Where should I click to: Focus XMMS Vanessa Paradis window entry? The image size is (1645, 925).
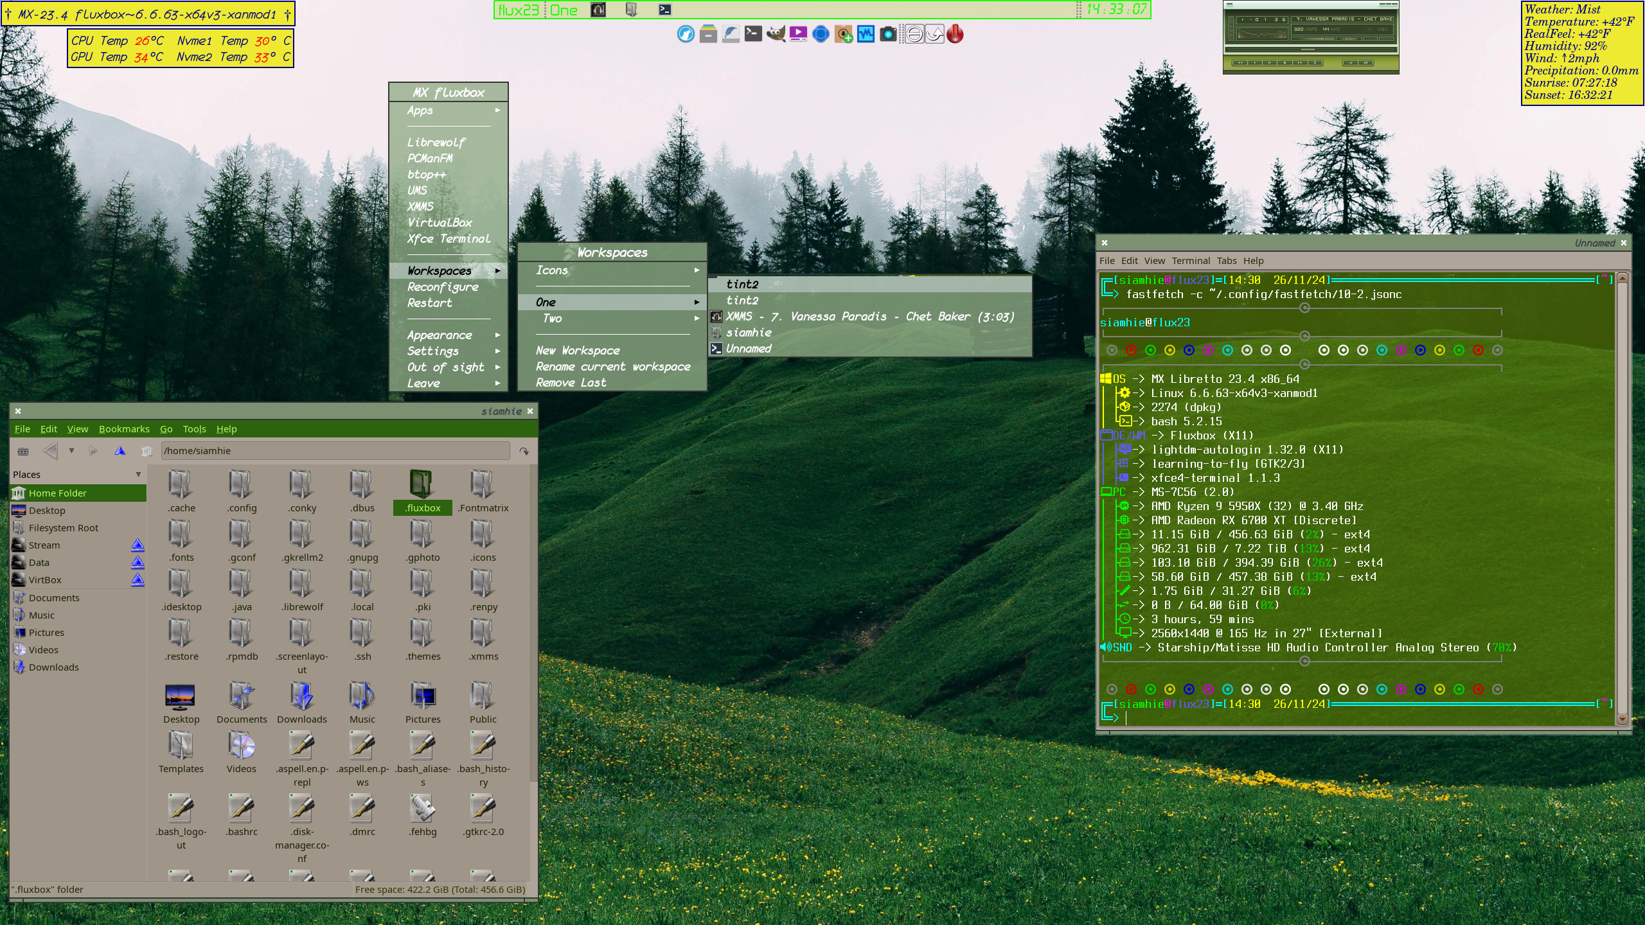pos(870,317)
